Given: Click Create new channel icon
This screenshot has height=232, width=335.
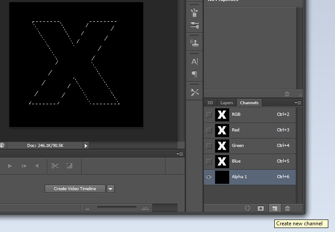Looking at the screenshot, I should click(274, 208).
